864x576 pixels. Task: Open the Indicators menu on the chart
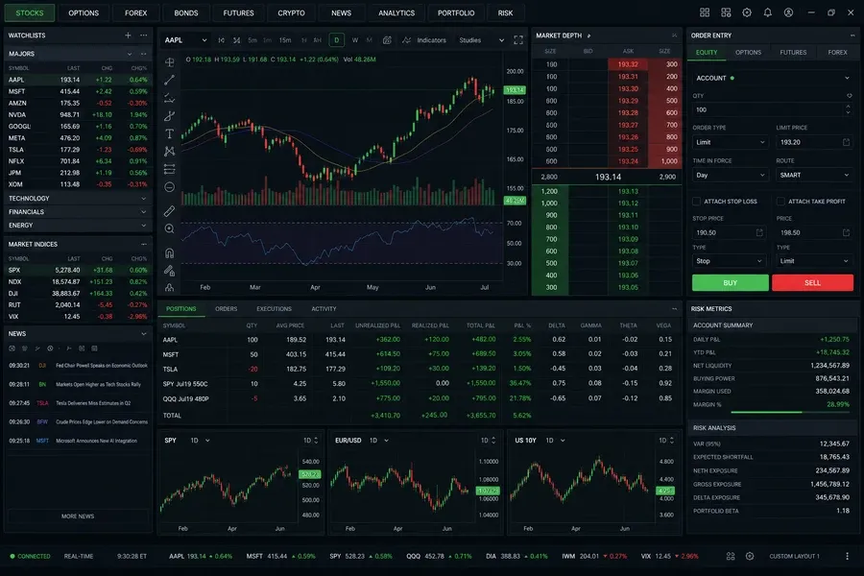pyautogui.click(x=424, y=40)
